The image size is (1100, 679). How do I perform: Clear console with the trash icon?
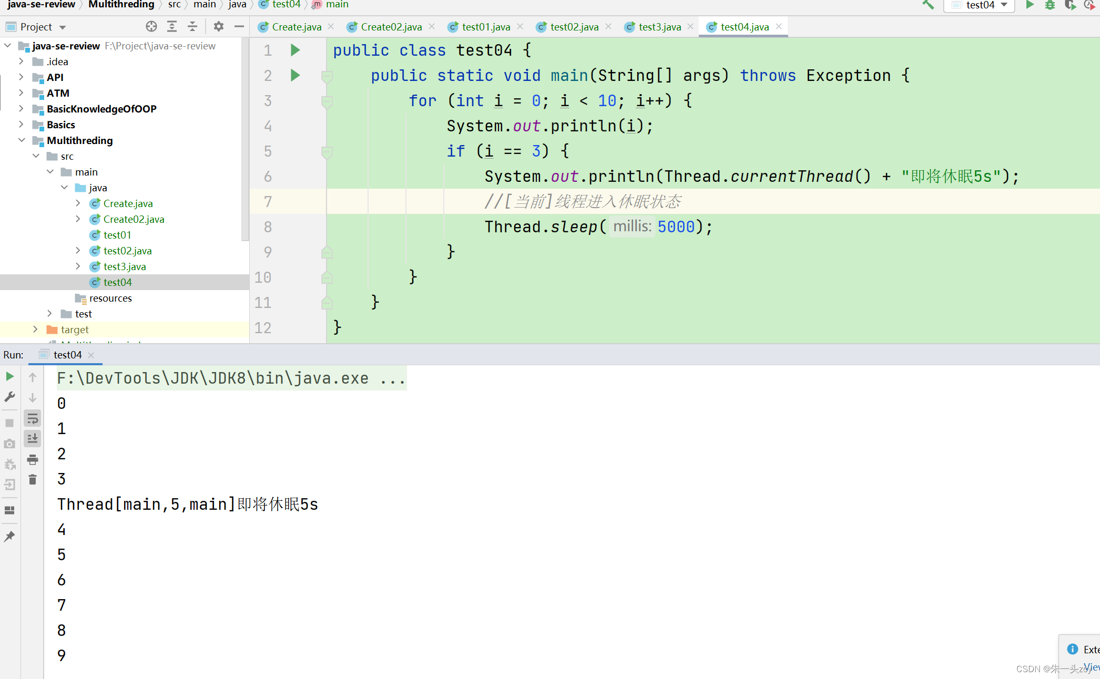pyautogui.click(x=33, y=479)
